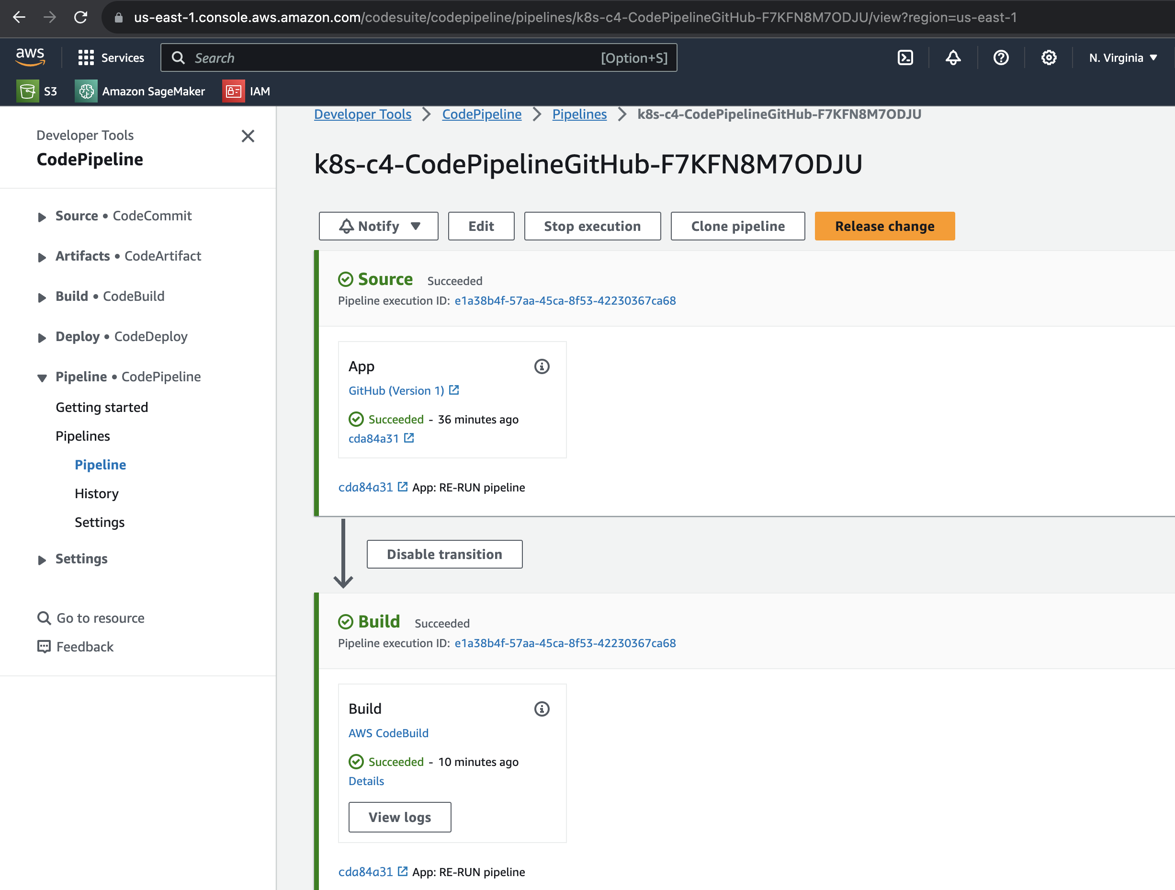Open the Developer Tools breadcrumb link
1175x890 pixels.
(x=362, y=114)
